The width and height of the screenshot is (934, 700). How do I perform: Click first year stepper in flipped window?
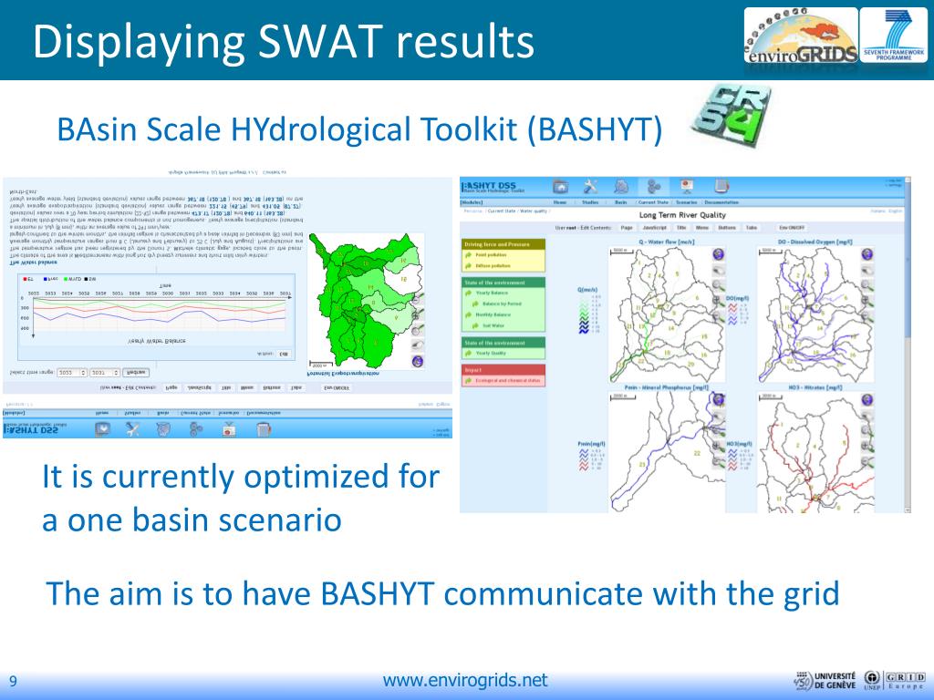[x=83, y=373]
